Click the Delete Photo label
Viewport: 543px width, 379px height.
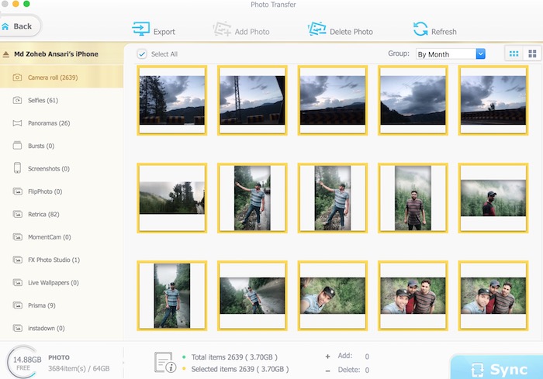point(351,32)
